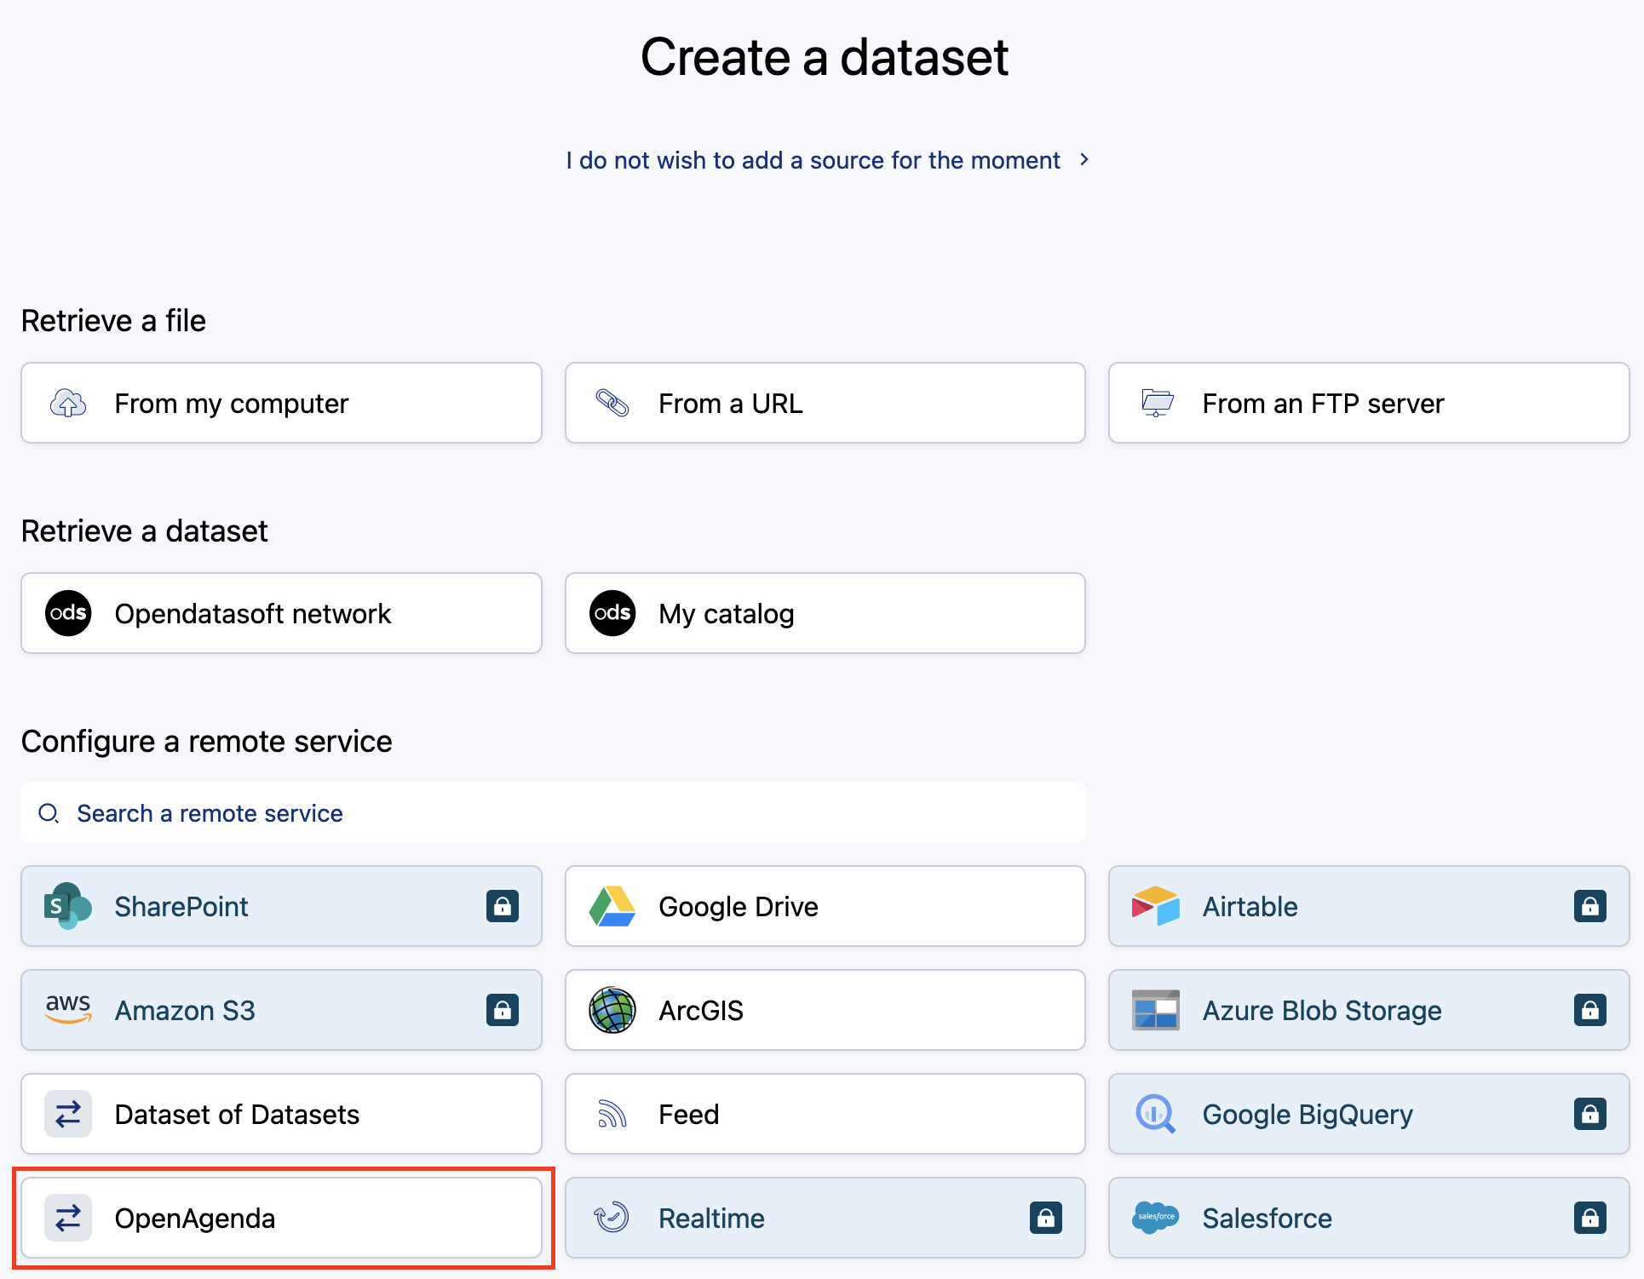Choose the OpenAgenda remote service
Screen dimensions: 1644x1279
(281, 1218)
